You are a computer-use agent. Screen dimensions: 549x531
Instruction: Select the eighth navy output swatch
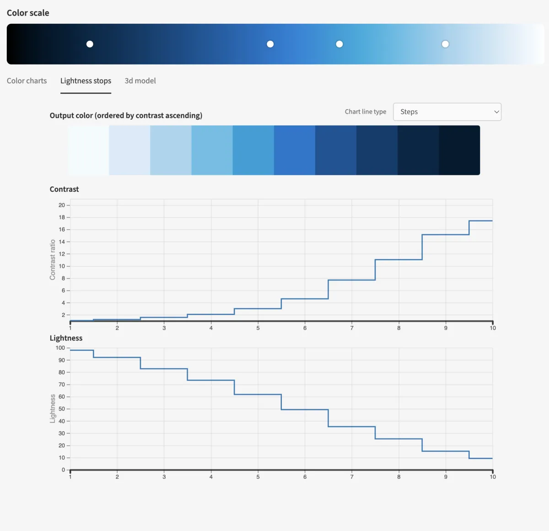tap(377, 150)
